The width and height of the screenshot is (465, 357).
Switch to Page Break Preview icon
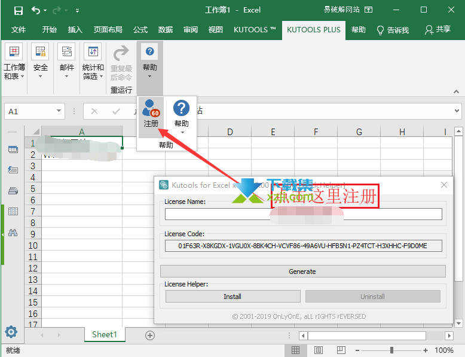341,350
